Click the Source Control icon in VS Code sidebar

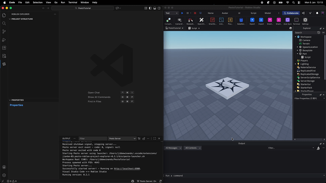tap(4, 32)
